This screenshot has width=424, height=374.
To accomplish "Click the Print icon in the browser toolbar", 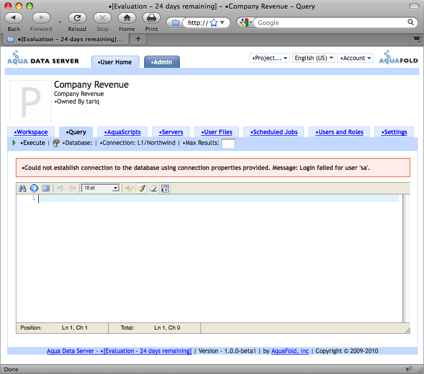I will pyautogui.click(x=152, y=18).
